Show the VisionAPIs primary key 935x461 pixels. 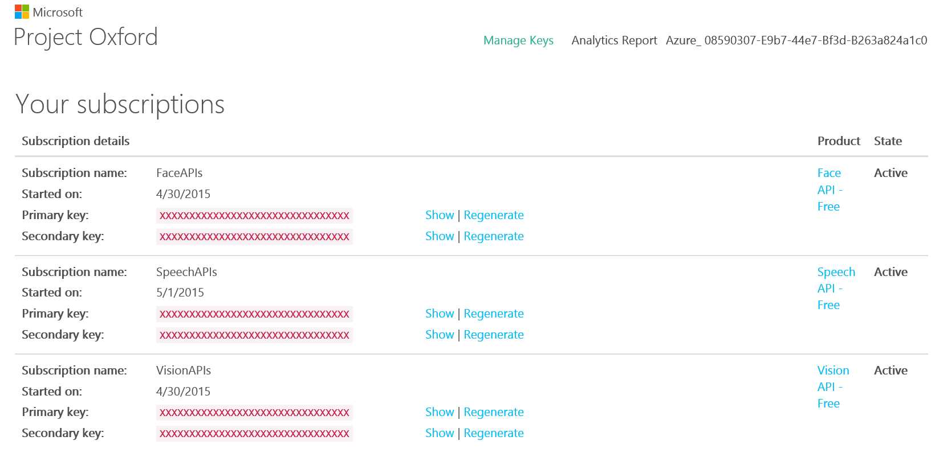(x=440, y=412)
